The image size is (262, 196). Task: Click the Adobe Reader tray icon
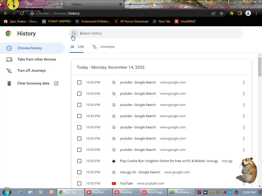click(x=199, y=192)
